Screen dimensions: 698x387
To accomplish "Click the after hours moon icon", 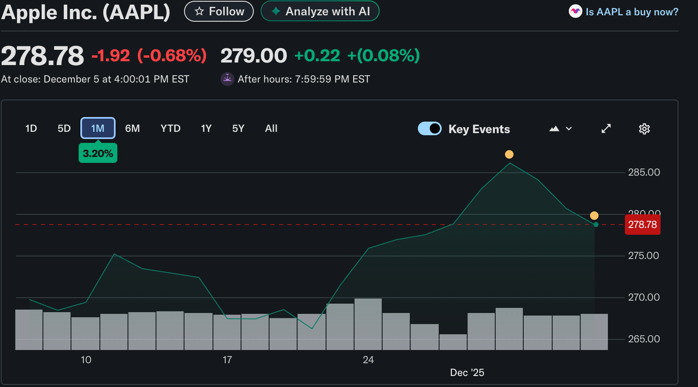I will (227, 79).
